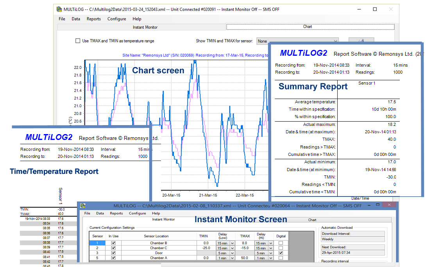Toggle In Use checkbox for Chamber C
The height and width of the screenshot is (267, 433).
coord(113,248)
